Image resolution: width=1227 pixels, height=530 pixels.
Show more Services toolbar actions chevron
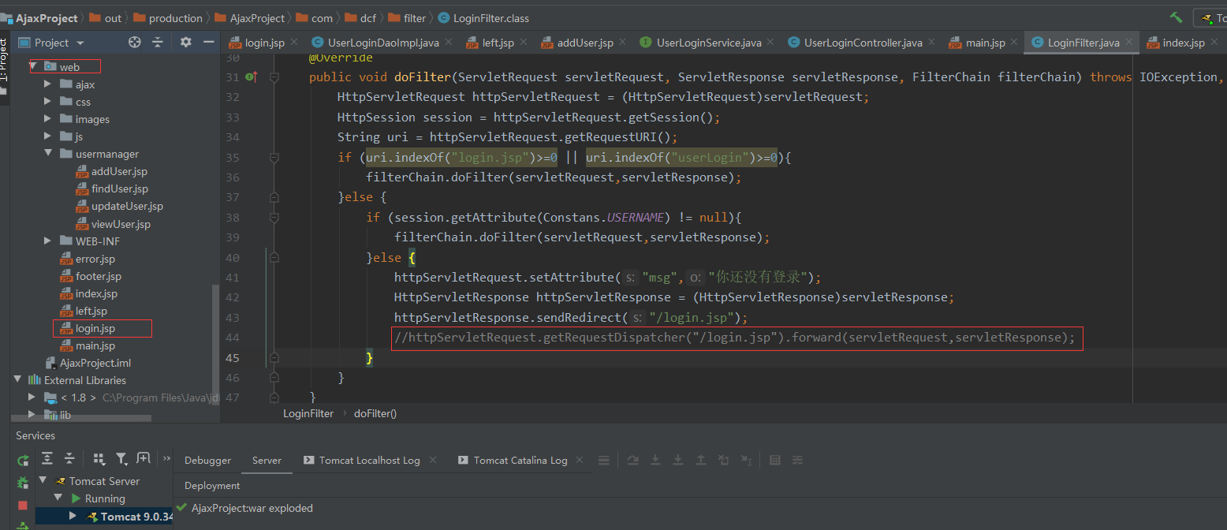[x=167, y=458]
